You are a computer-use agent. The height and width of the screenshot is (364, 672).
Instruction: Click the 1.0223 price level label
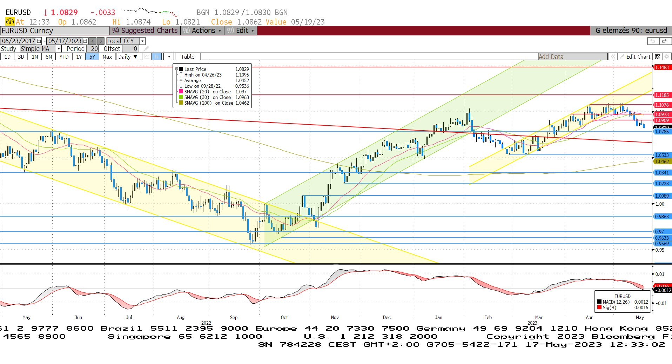[662, 184]
